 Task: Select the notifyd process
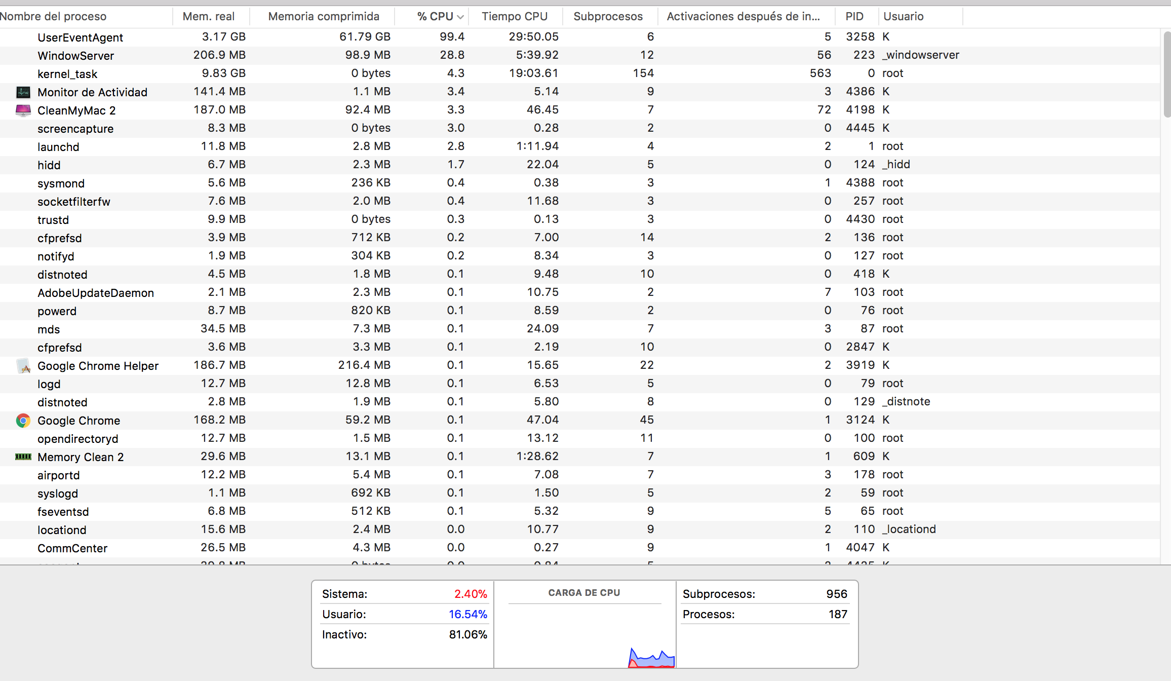pos(580,256)
